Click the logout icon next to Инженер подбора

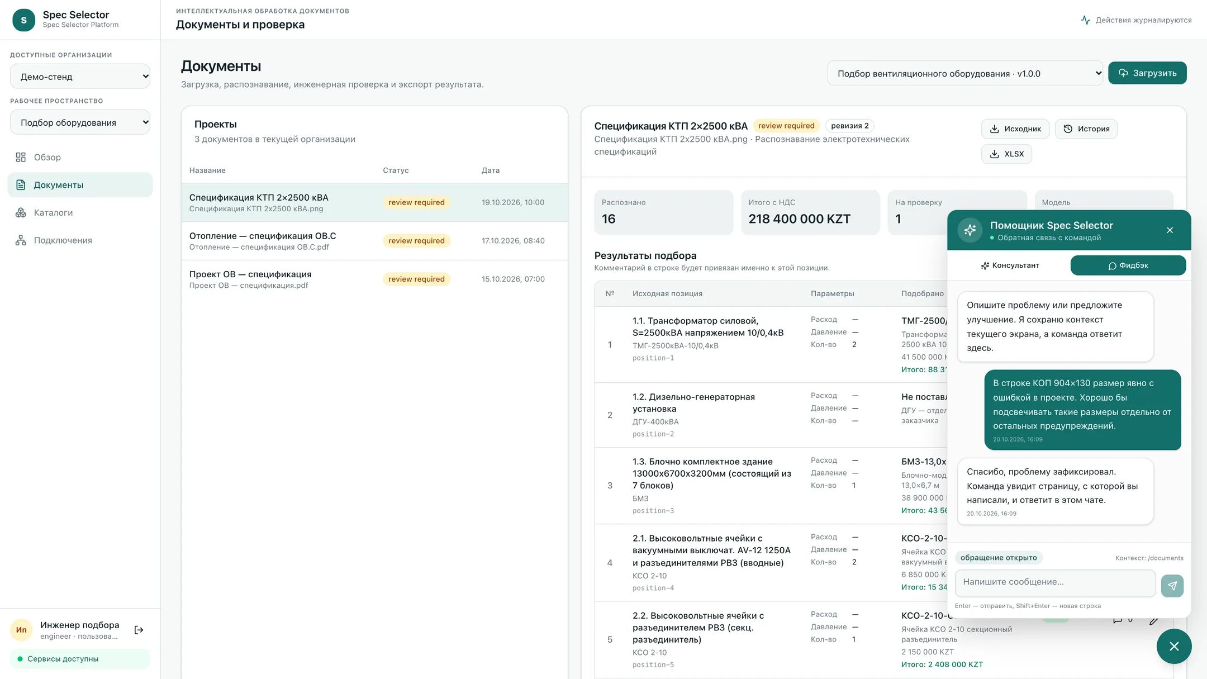139,630
